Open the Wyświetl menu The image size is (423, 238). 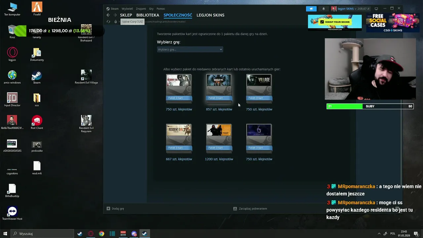point(127,9)
